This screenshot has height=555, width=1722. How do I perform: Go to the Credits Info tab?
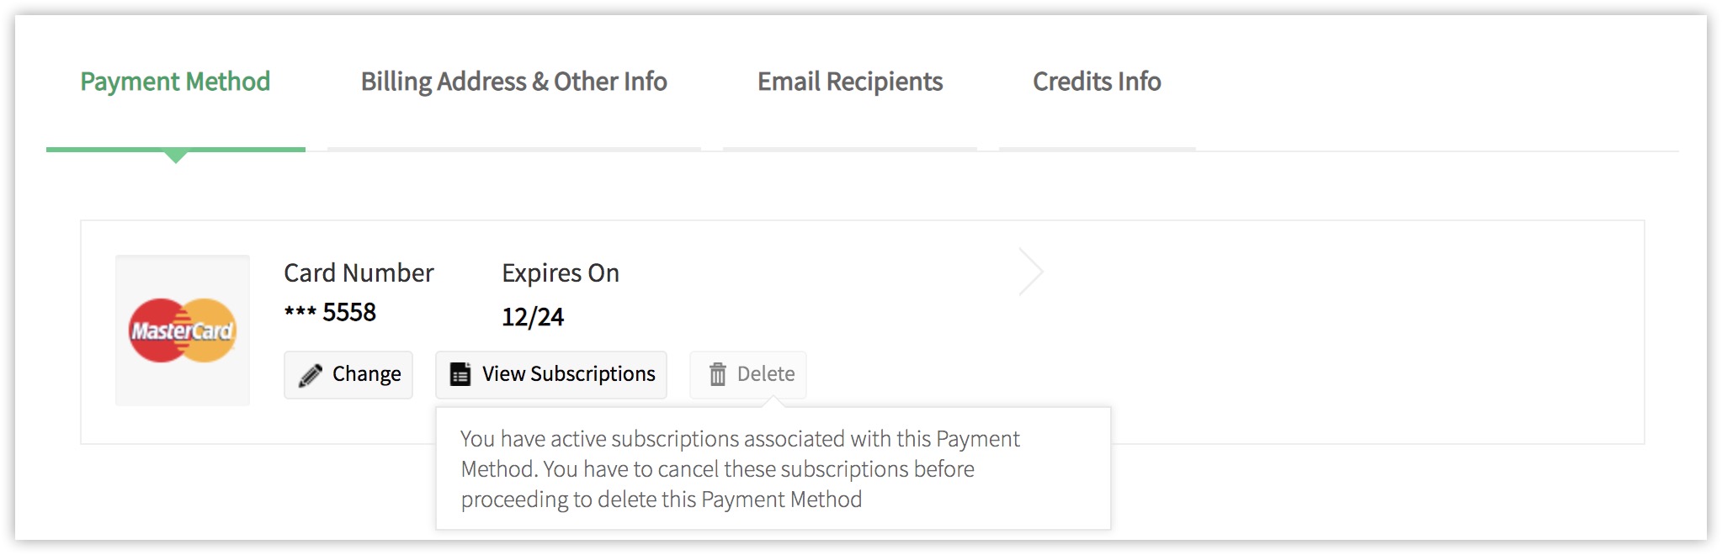[1097, 82]
